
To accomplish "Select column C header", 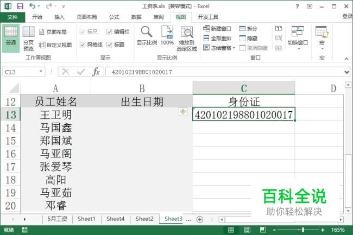I will click(244, 88).
